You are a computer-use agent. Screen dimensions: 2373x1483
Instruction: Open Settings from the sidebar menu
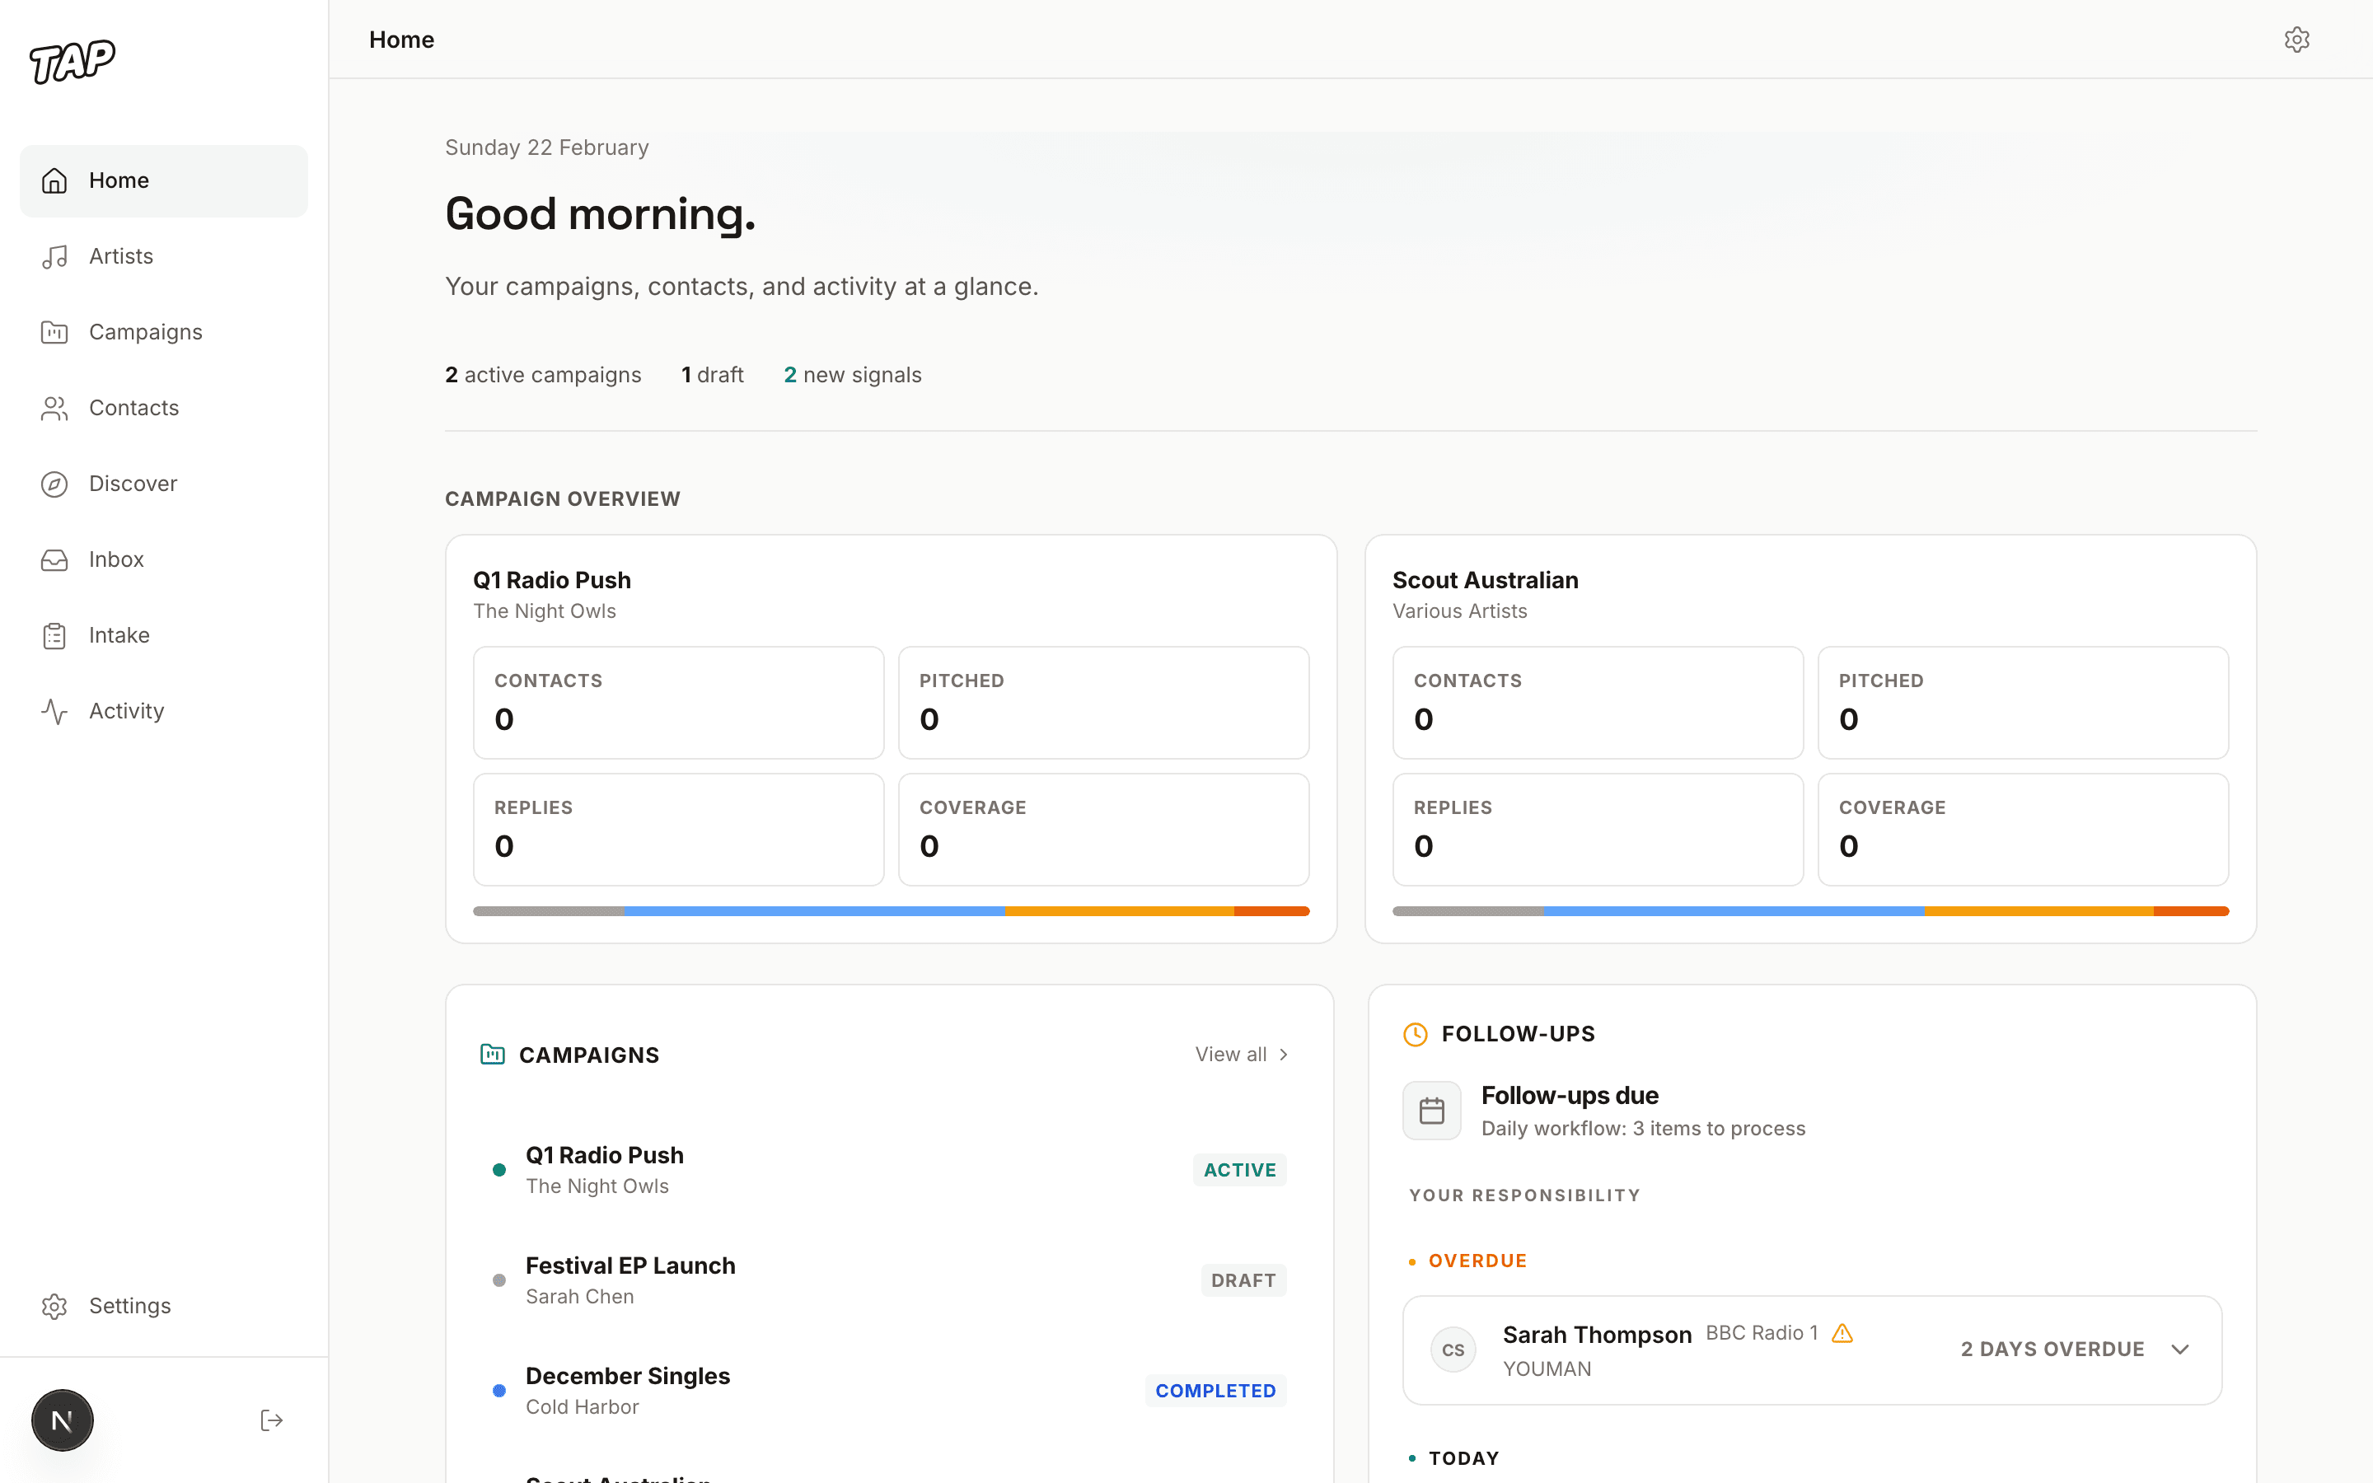[129, 1306]
